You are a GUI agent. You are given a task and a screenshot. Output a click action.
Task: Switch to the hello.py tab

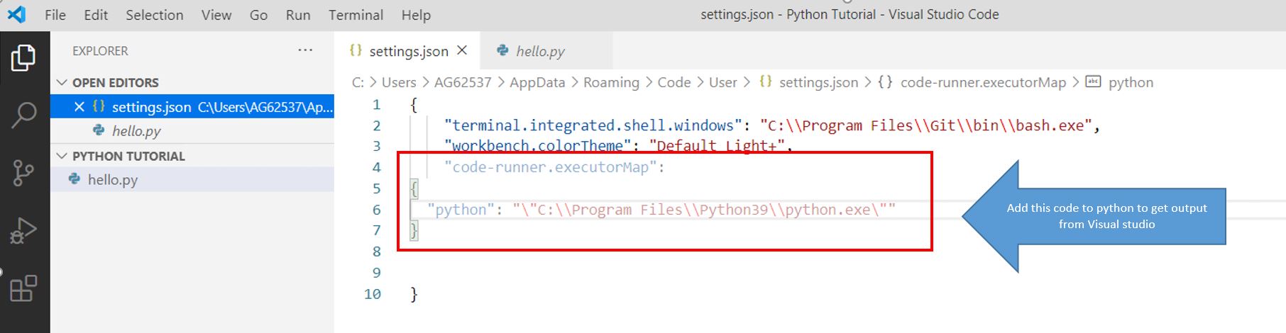tap(546, 50)
